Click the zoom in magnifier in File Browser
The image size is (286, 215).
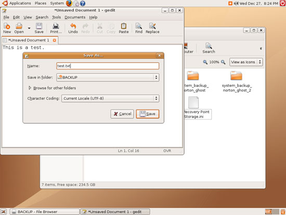(223, 62)
